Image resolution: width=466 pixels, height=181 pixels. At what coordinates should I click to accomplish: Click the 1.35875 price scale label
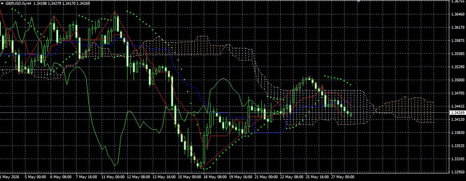click(x=458, y=41)
